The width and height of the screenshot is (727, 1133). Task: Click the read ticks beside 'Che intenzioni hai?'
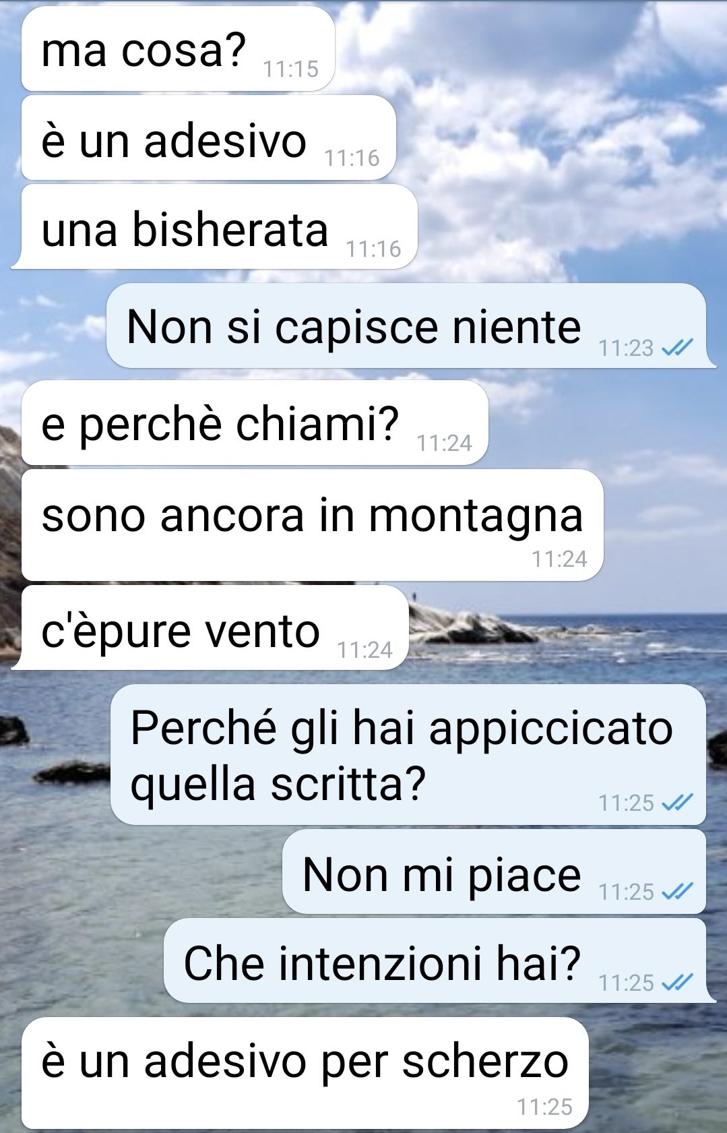tap(677, 983)
